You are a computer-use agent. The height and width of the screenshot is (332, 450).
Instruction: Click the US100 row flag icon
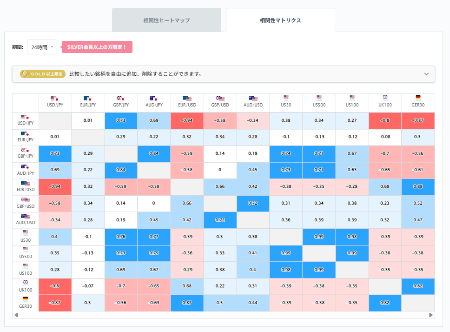tap(25, 266)
